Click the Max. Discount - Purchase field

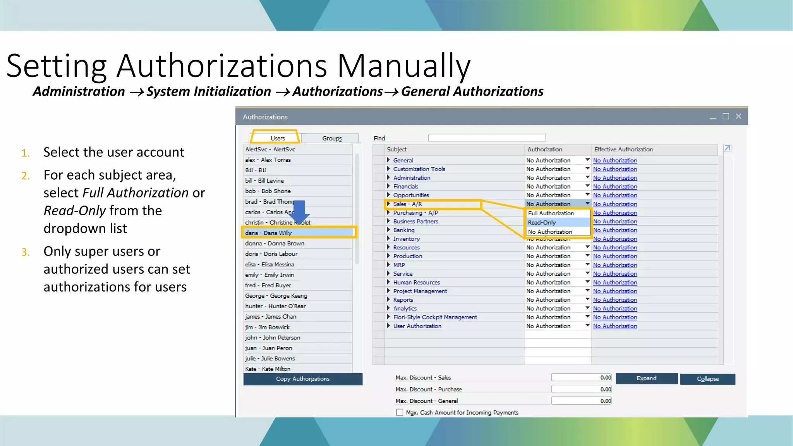click(582, 389)
